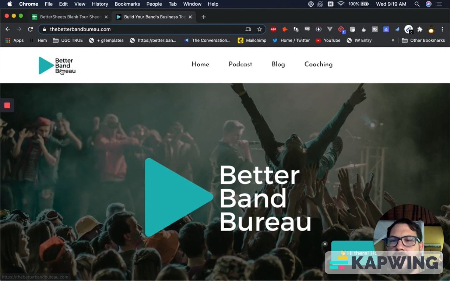450x281 pixels.
Task: Open the View menu
Action: pyautogui.click(x=80, y=4)
